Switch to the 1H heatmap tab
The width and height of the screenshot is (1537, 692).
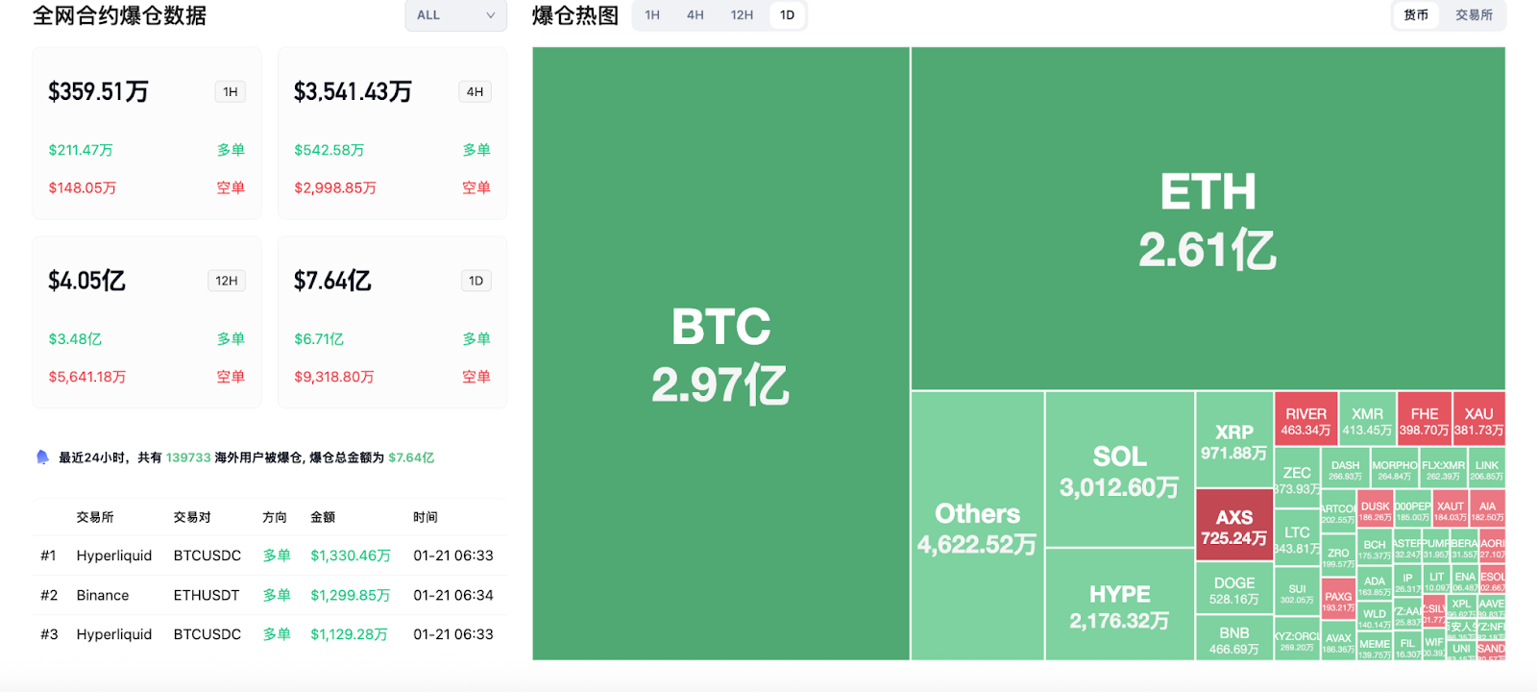(x=653, y=15)
